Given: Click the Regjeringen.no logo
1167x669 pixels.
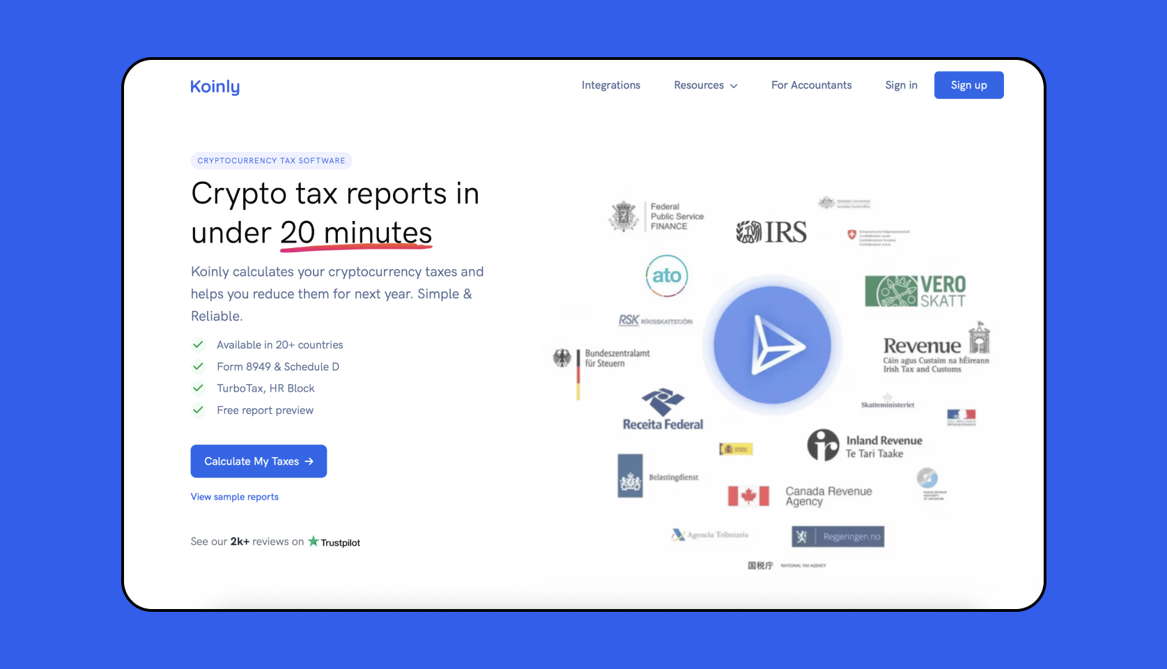Looking at the screenshot, I should (837, 536).
